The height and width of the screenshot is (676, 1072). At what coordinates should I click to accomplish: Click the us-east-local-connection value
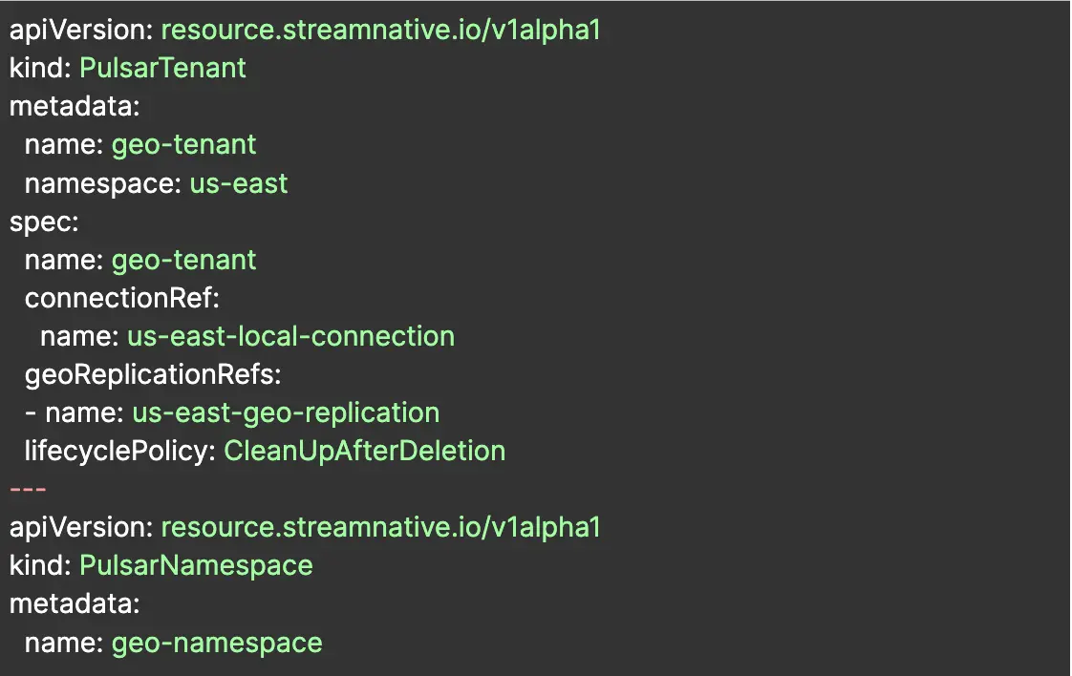pos(290,336)
